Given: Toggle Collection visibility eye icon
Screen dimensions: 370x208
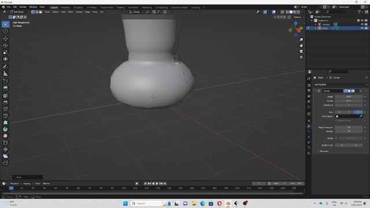Looking at the screenshot, I should 362,21.
